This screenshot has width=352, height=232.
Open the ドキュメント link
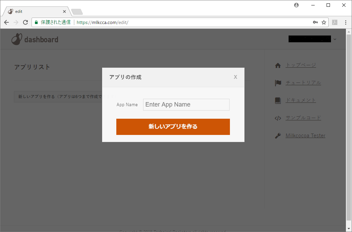(300, 100)
